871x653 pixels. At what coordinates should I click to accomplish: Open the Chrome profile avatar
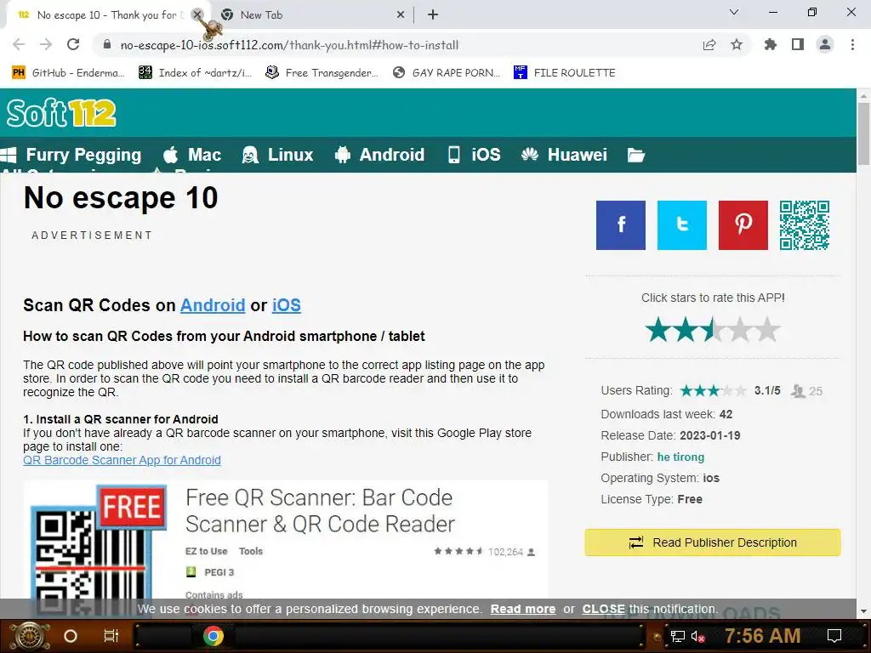point(825,45)
